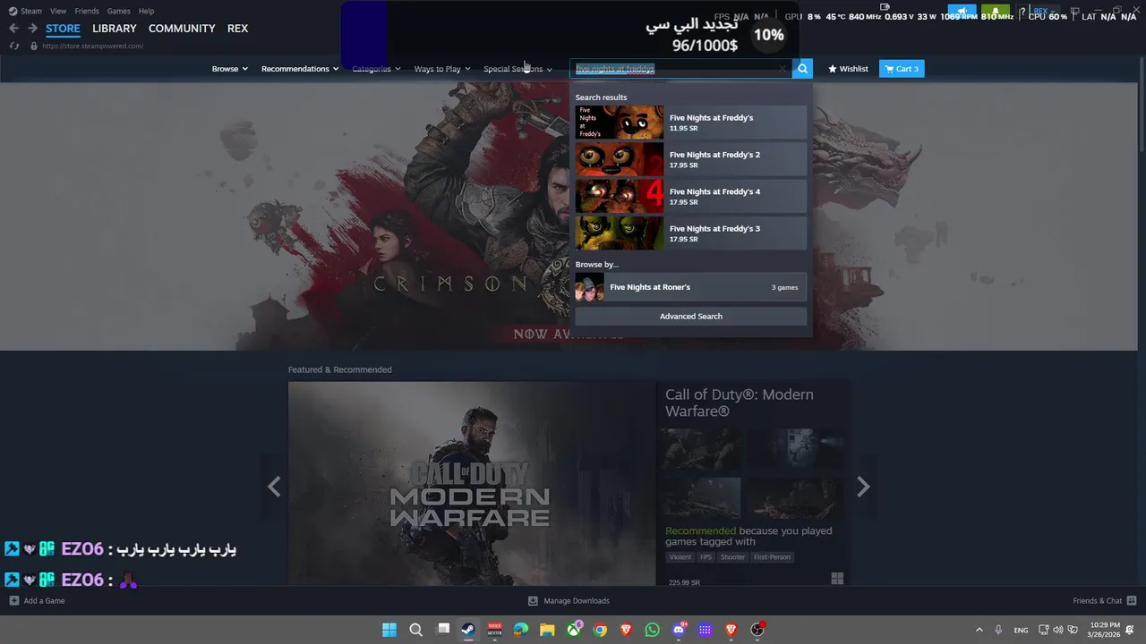
Task: Click the Manage Downloads link
Action: (x=577, y=601)
